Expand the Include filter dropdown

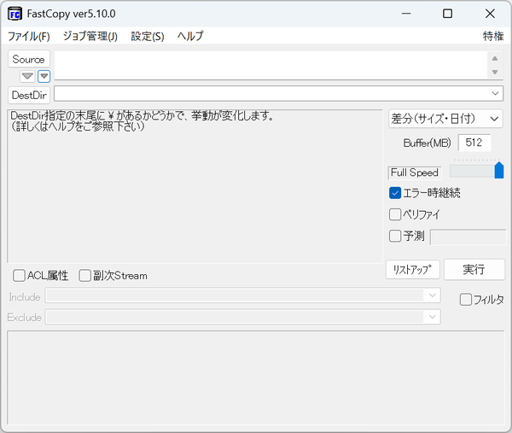(433, 295)
